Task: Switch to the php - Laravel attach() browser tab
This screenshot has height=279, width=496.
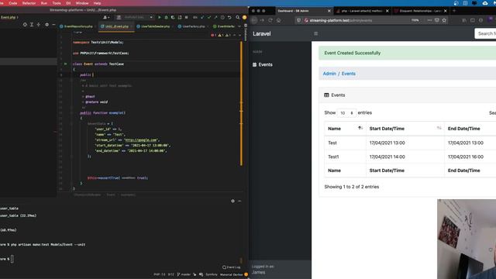Action: 362,11
